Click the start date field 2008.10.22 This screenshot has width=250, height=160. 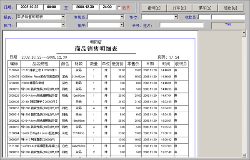click(x=30, y=7)
